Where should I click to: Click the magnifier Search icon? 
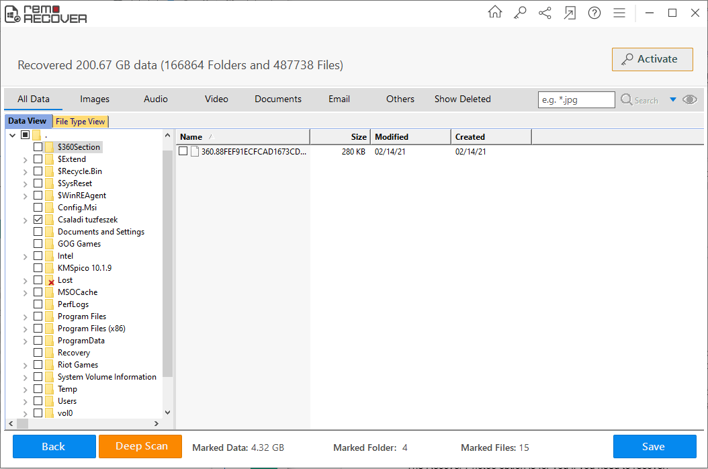pos(627,99)
